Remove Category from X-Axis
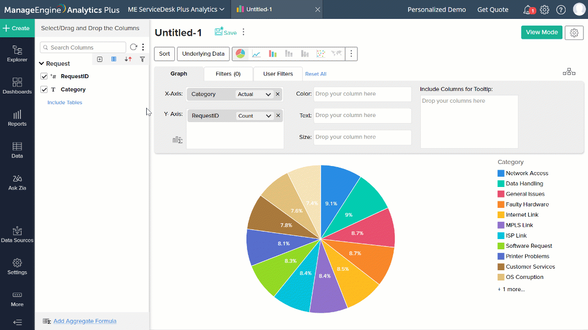Image resolution: width=588 pixels, height=330 pixels. pyautogui.click(x=278, y=94)
